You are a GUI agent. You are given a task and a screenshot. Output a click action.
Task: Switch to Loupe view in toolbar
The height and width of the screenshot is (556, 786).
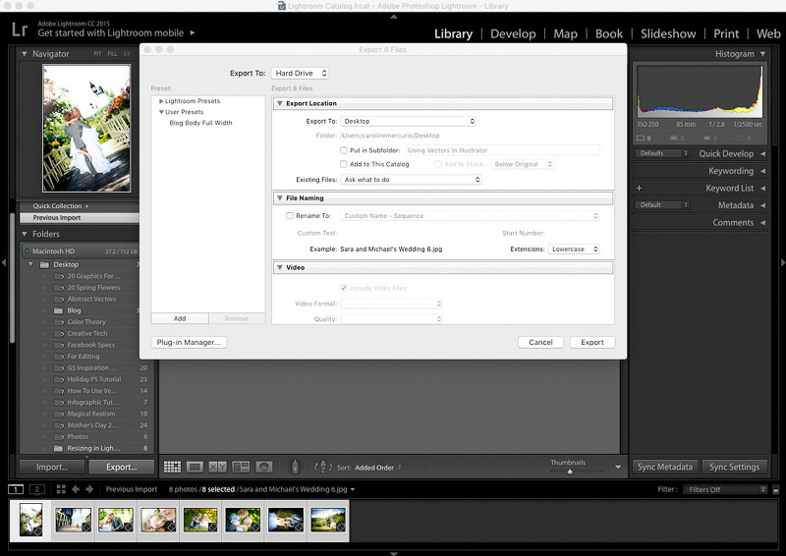[195, 468]
